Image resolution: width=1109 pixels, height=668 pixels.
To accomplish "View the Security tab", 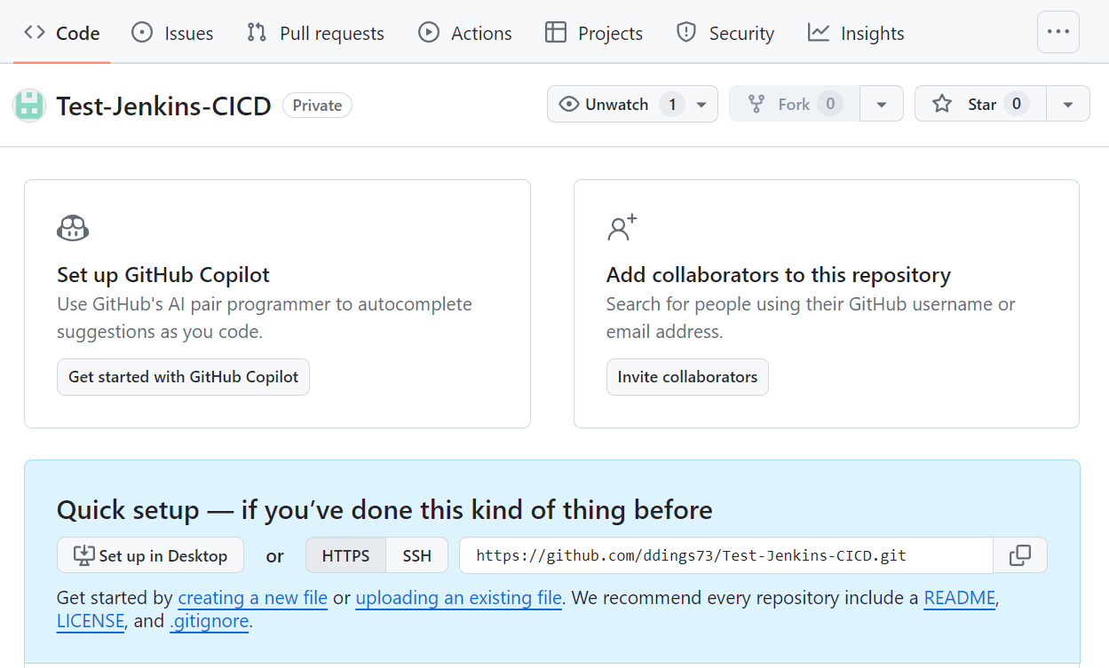I will click(725, 33).
